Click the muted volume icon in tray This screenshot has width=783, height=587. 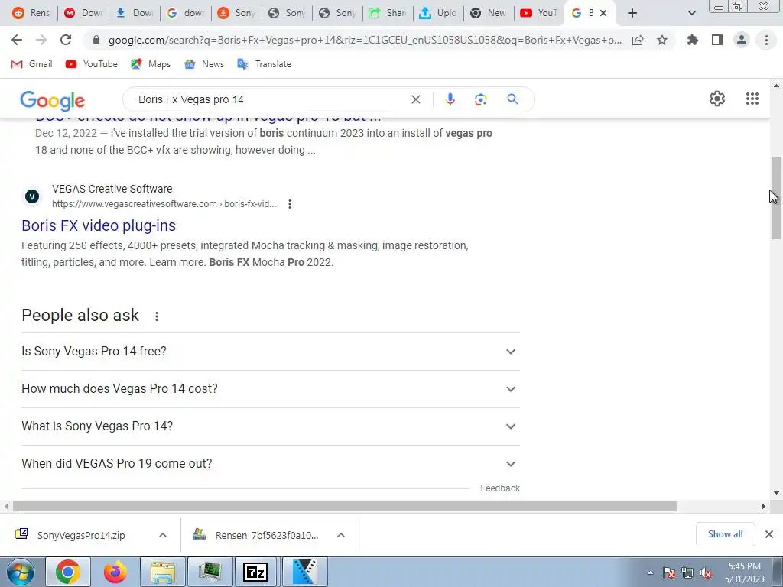pos(706,573)
